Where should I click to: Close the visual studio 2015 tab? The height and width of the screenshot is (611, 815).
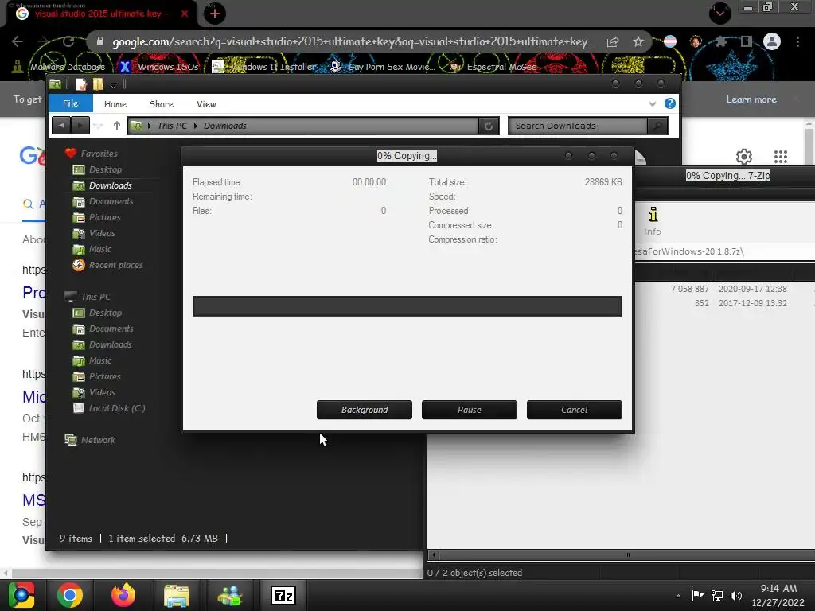coord(184,14)
